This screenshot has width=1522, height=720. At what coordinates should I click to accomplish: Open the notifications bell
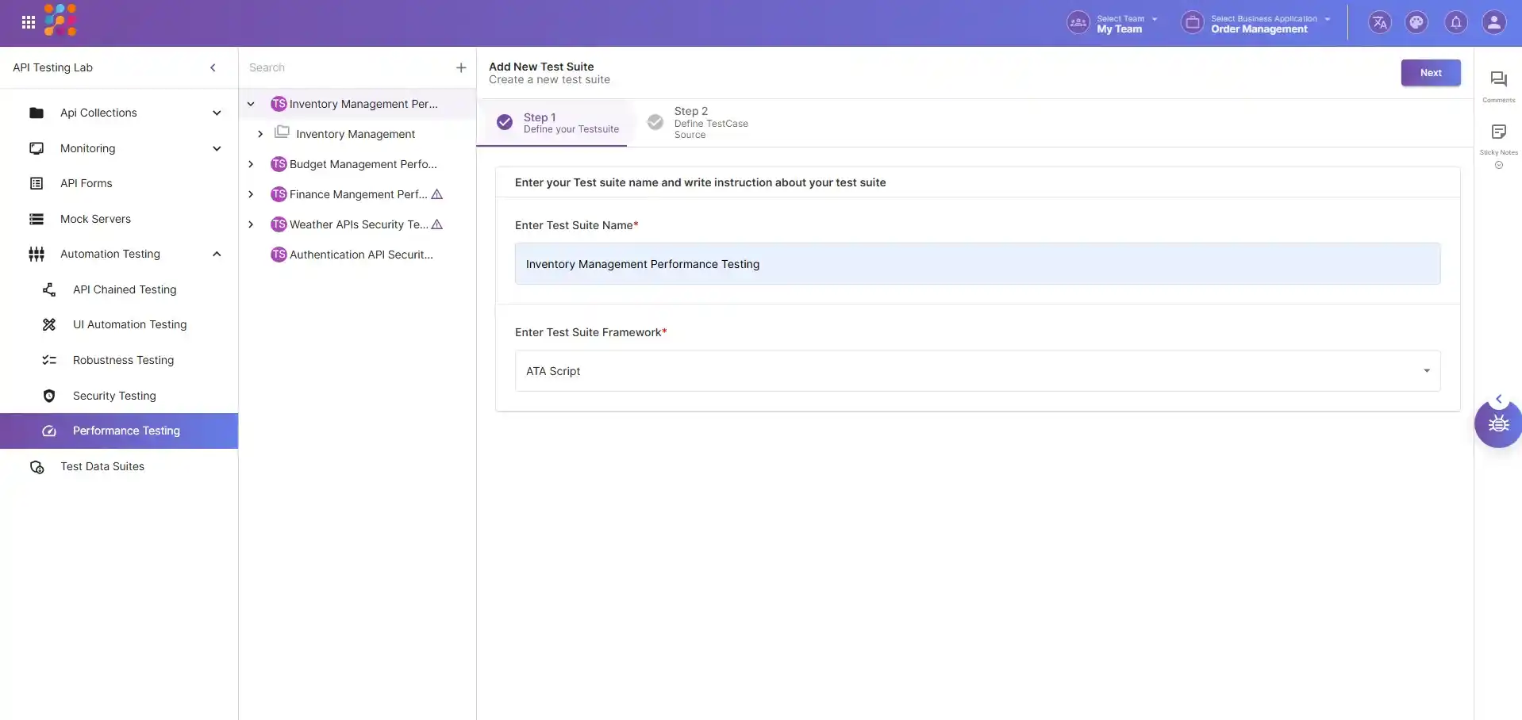pyautogui.click(x=1456, y=22)
